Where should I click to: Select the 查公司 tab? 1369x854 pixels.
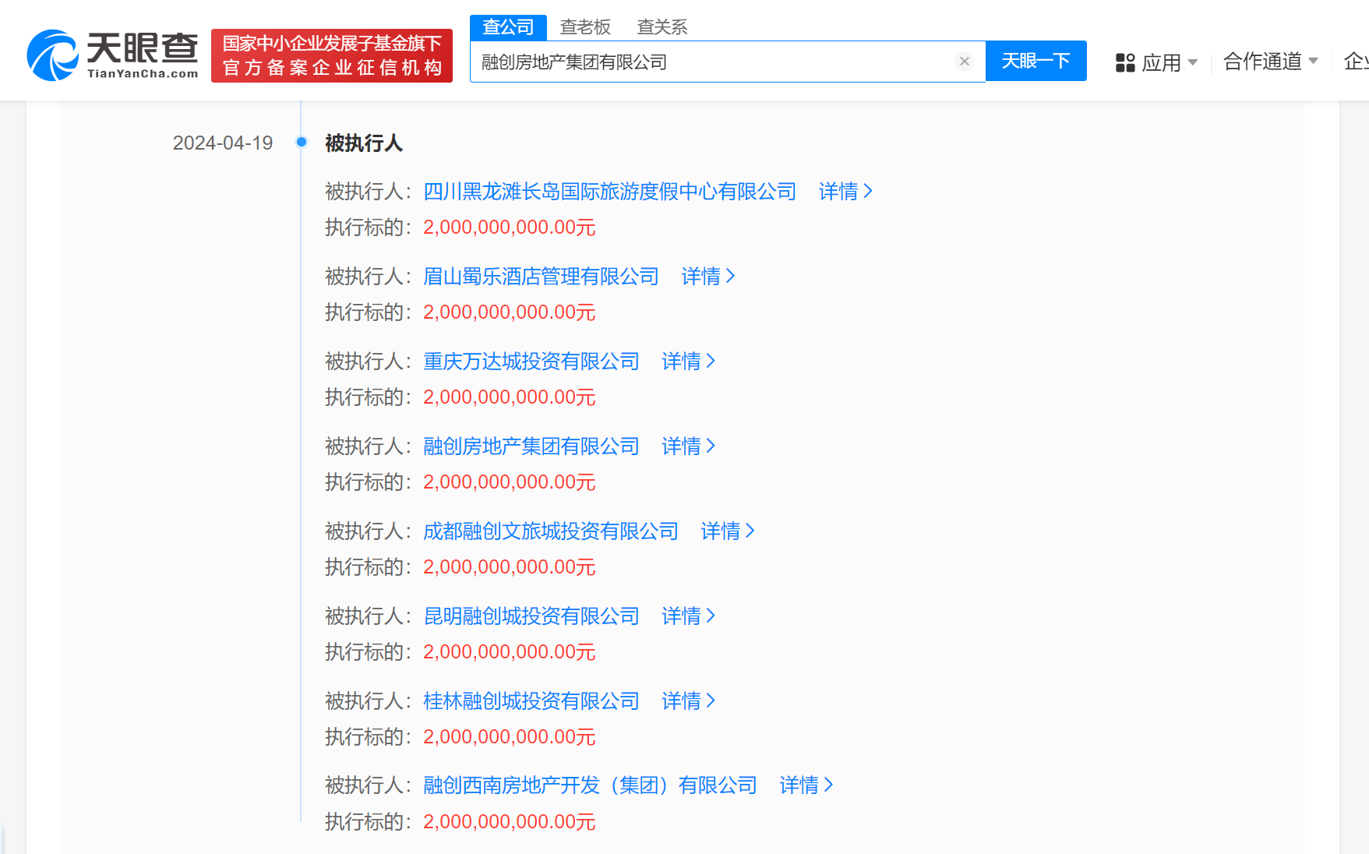tap(507, 26)
